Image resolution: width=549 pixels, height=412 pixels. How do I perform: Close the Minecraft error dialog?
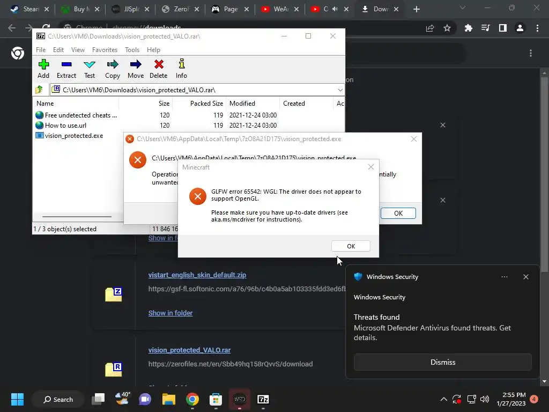371,167
